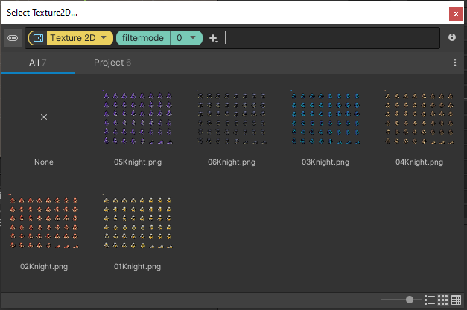
Task: Pick the 03Knight.png blue knight texture
Action: pyautogui.click(x=325, y=118)
